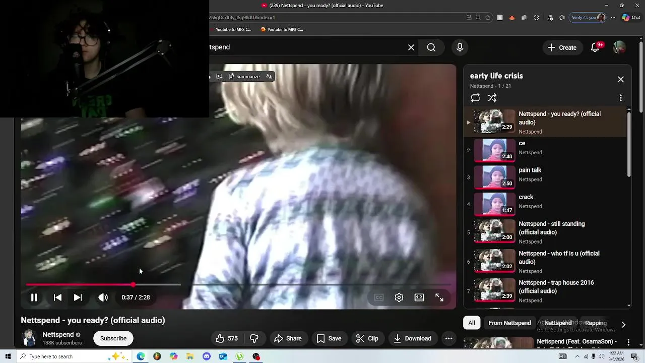This screenshot has width=645, height=363.
Task: Toggle shuffle playlist
Action: pyautogui.click(x=492, y=98)
